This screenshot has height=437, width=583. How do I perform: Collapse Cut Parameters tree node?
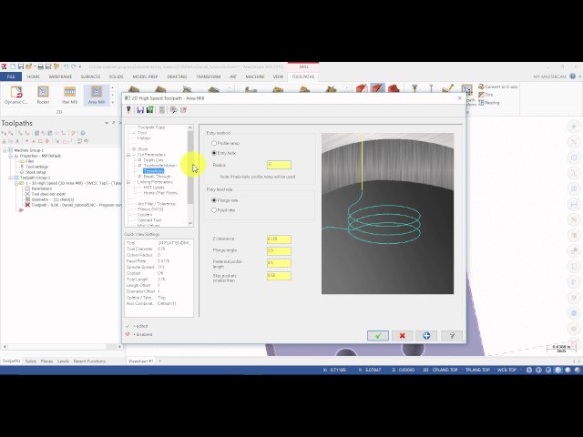[x=128, y=155]
